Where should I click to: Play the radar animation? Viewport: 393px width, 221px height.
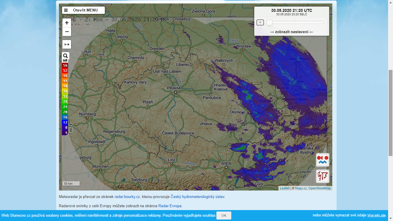260,22
